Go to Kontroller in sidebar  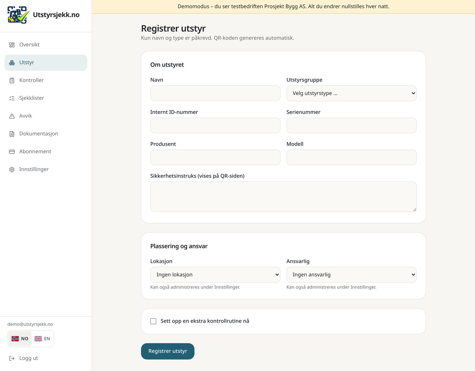(x=46, y=80)
